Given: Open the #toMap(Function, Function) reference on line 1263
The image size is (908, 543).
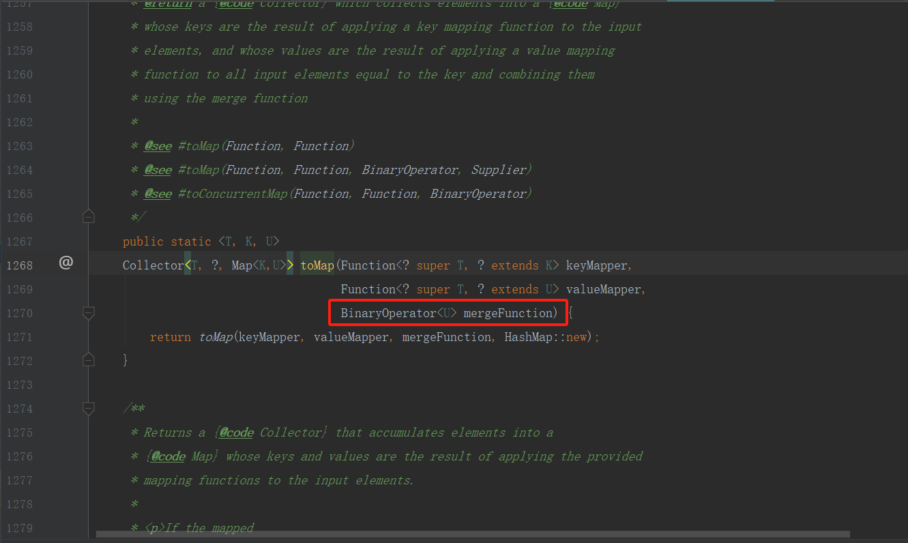Looking at the screenshot, I should pyautogui.click(x=266, y=146).
